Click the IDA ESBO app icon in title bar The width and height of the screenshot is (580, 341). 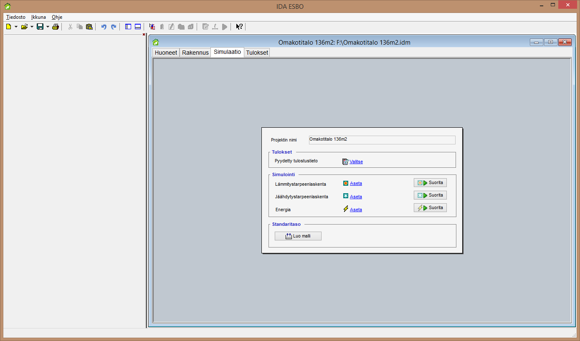click(x=8, y=6)
